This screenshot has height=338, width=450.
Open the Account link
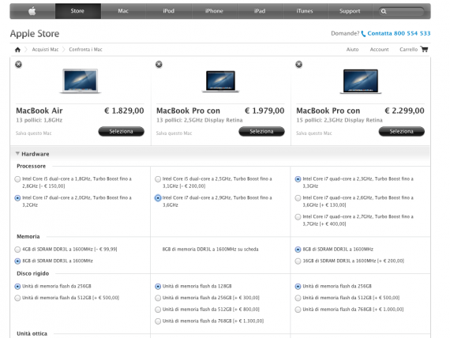click(x=379, y=50)
